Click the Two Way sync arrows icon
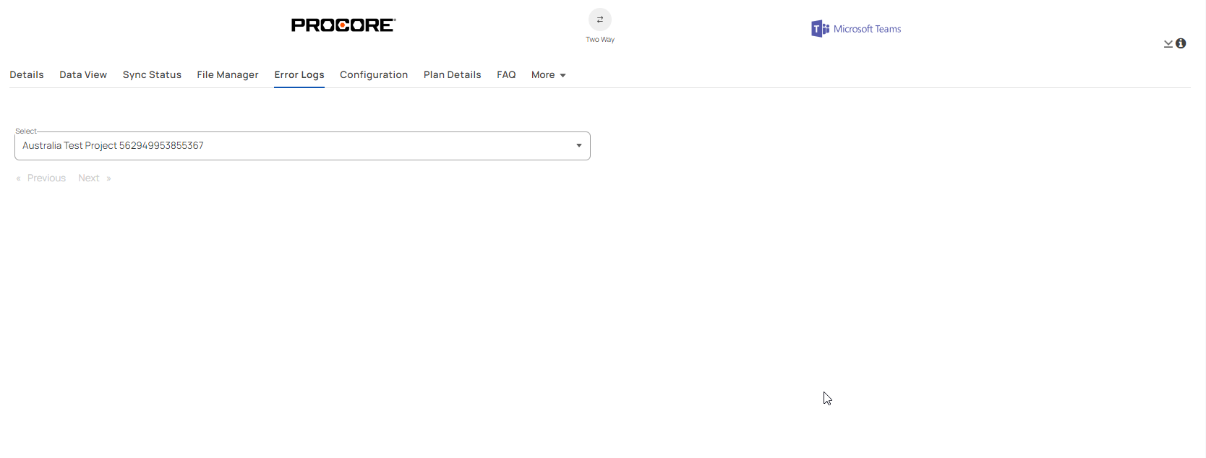 tap(599, 20)
